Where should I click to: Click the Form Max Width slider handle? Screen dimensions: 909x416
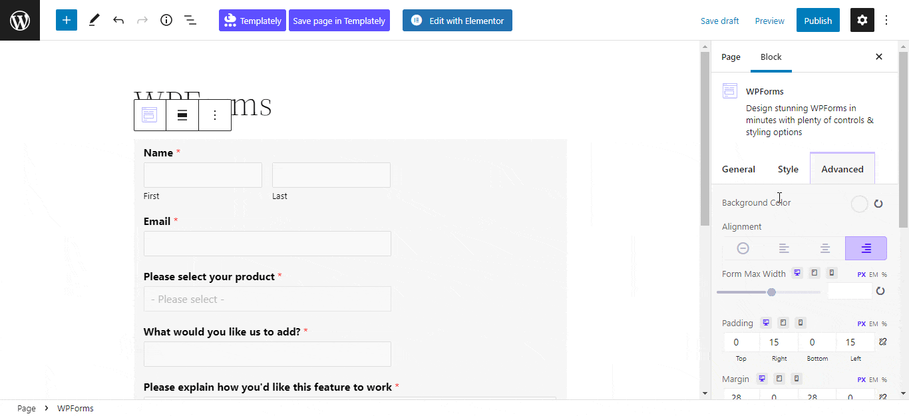coord(771,292)
